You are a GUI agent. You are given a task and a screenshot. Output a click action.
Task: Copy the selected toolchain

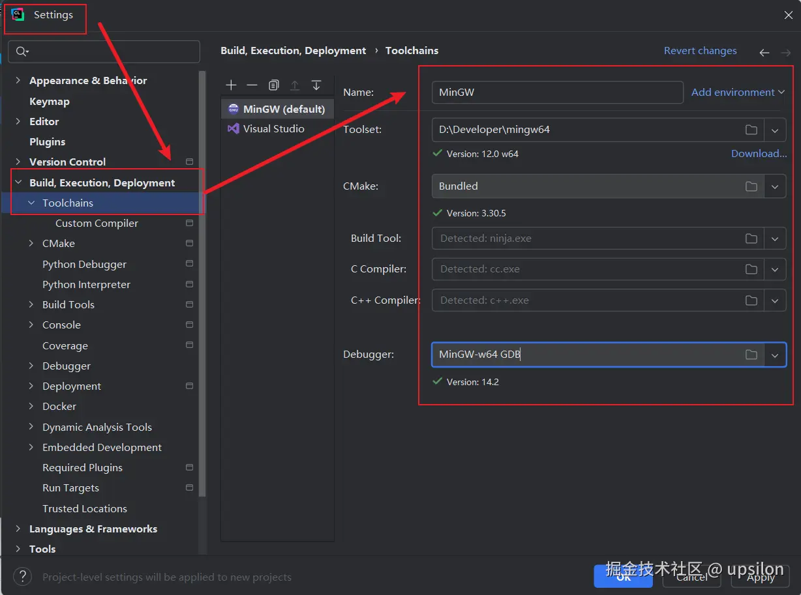coord(274,85)
